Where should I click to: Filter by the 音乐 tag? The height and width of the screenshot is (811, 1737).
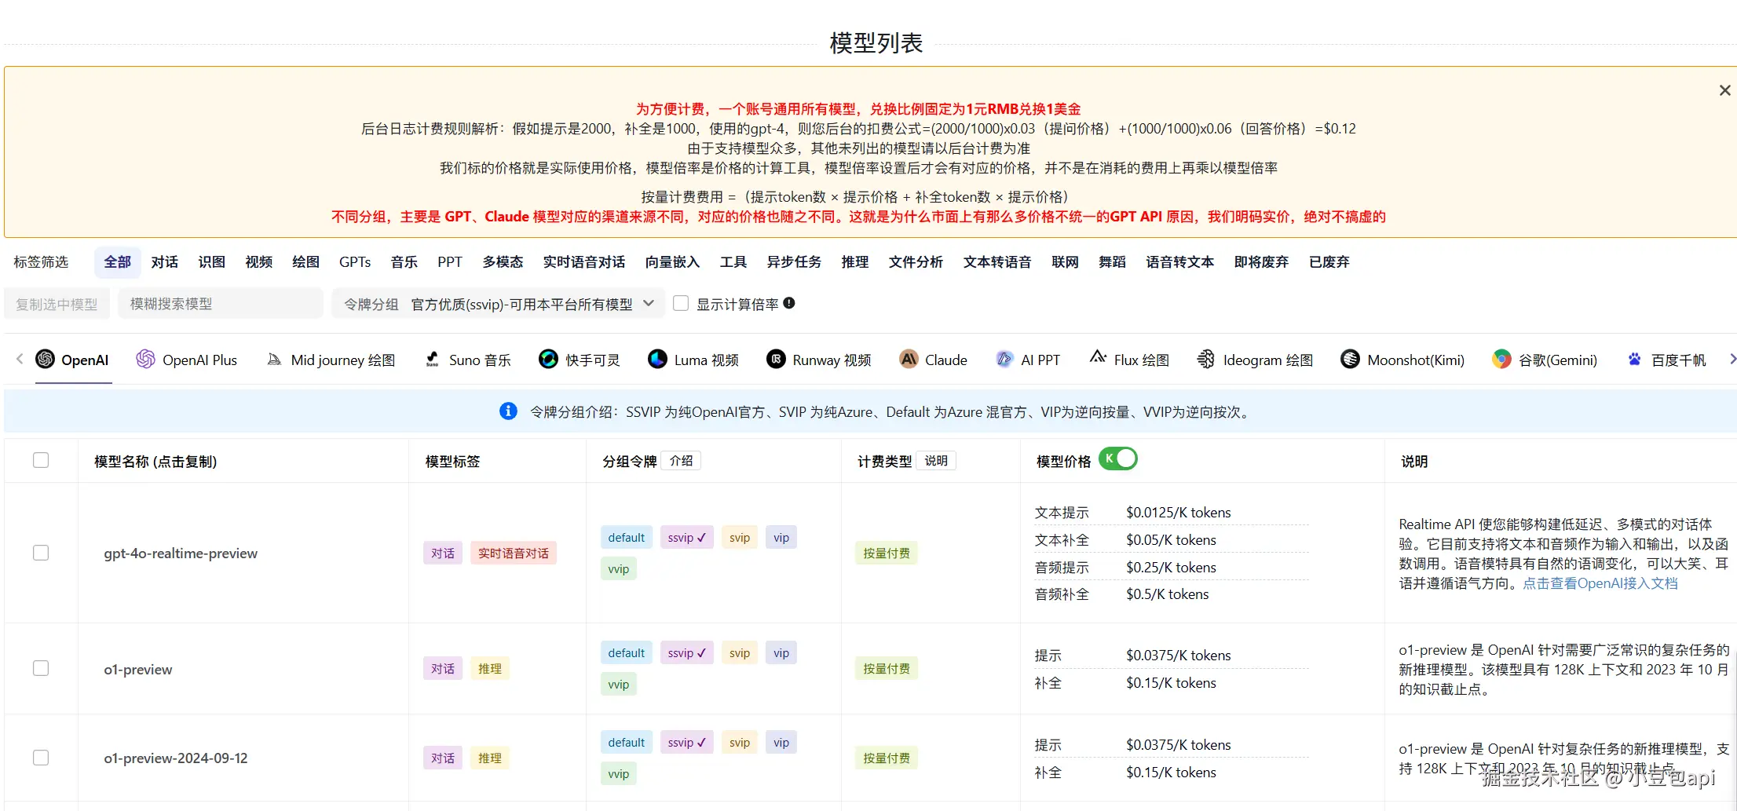coord(404,262)
